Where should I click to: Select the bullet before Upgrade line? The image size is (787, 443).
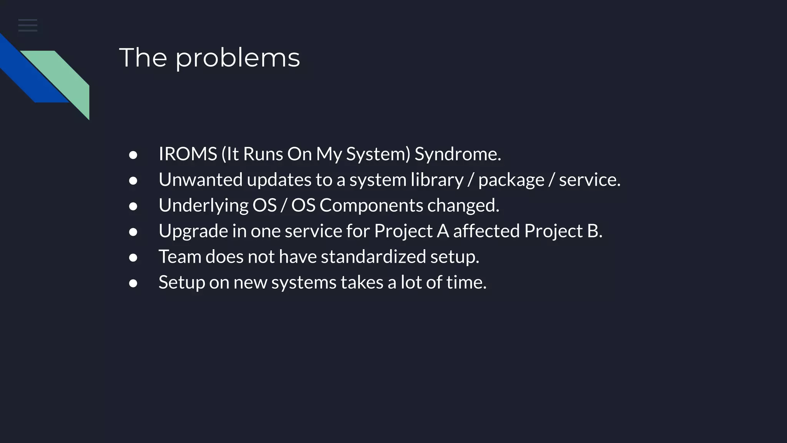pos(133,232)
